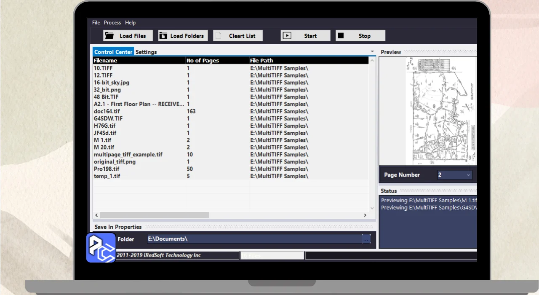
Task: Open the File menu
Action: 96,23
